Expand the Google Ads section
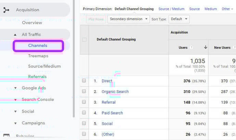The height and width of the screenshot is (140, 236). 15,88
